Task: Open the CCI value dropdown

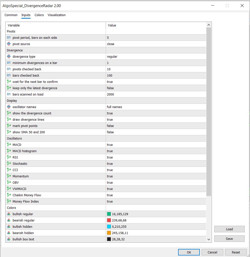Action: pyautogui.click(x=156, y=170)
